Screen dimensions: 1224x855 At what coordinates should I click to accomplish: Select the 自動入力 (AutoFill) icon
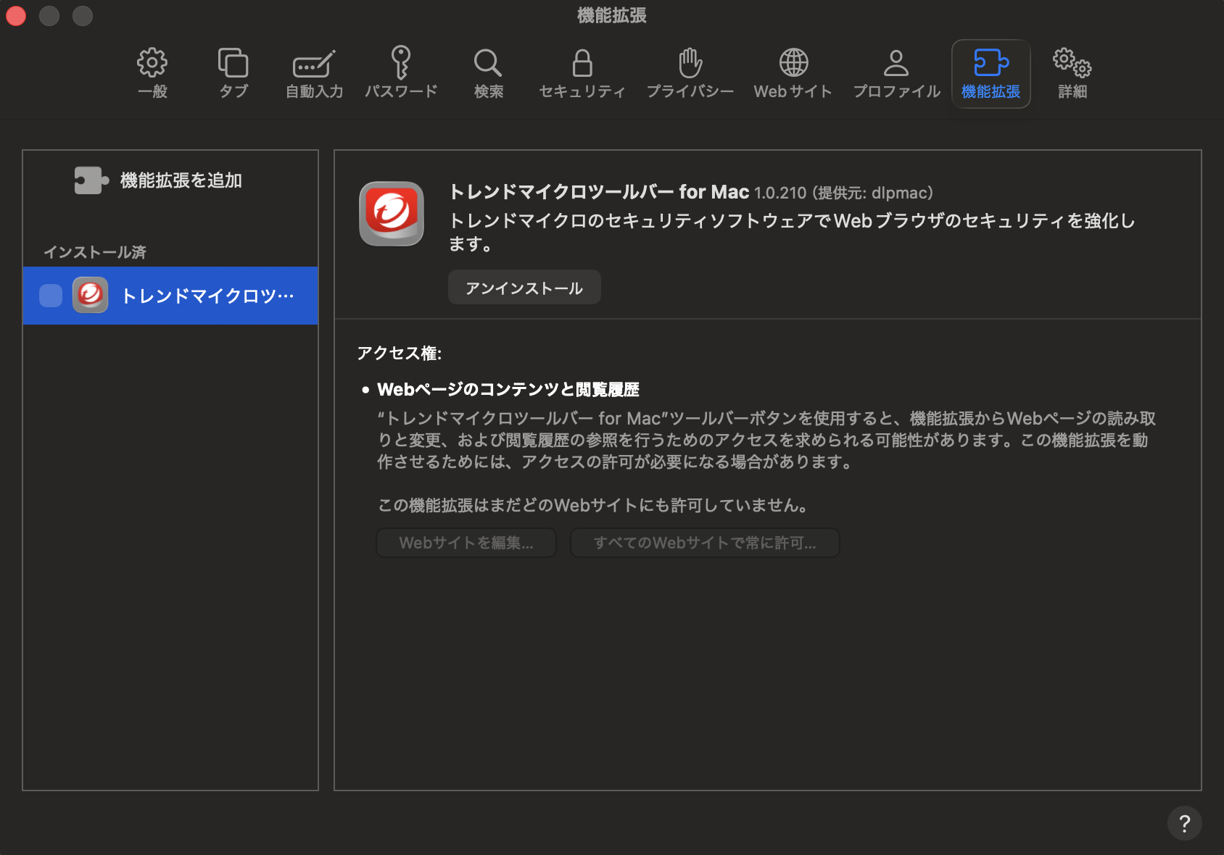(314, 72)
